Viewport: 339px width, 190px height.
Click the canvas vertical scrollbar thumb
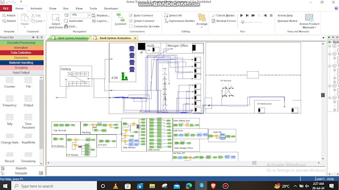(323, 95)
